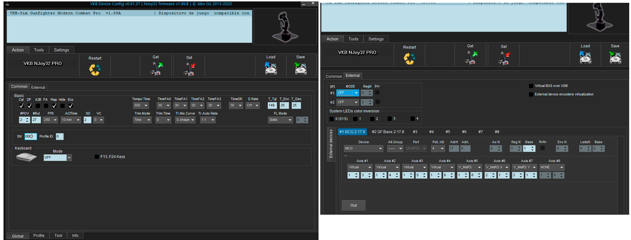Open the SPI #1 MODE dropdown
Viewport: 631px width, 240px height.
point(348,93)
